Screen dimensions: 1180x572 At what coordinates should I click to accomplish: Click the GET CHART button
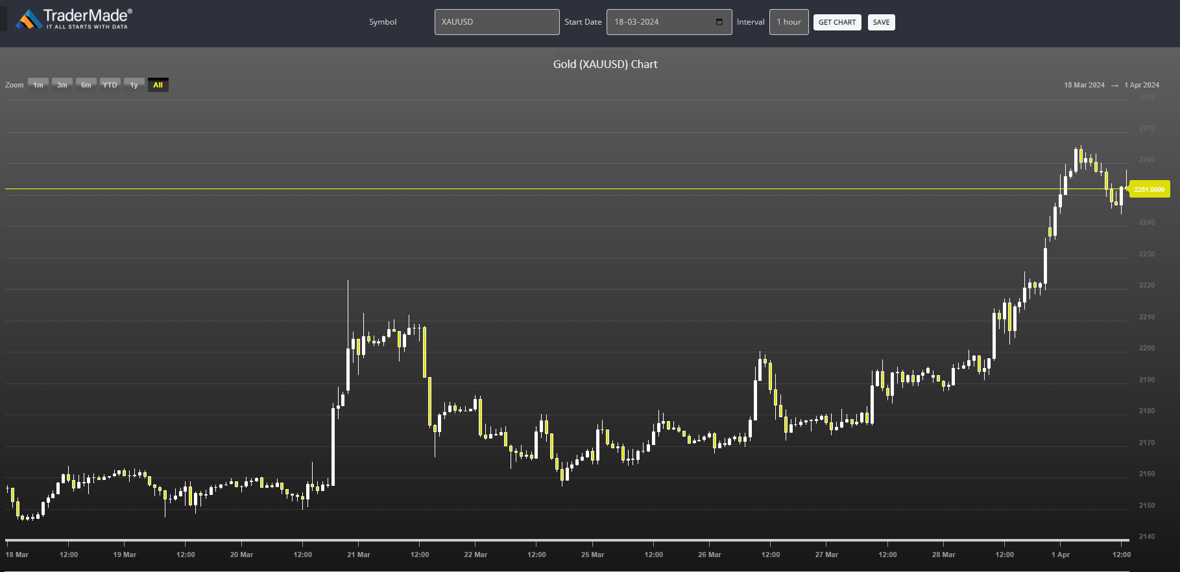tap(837, 22)
